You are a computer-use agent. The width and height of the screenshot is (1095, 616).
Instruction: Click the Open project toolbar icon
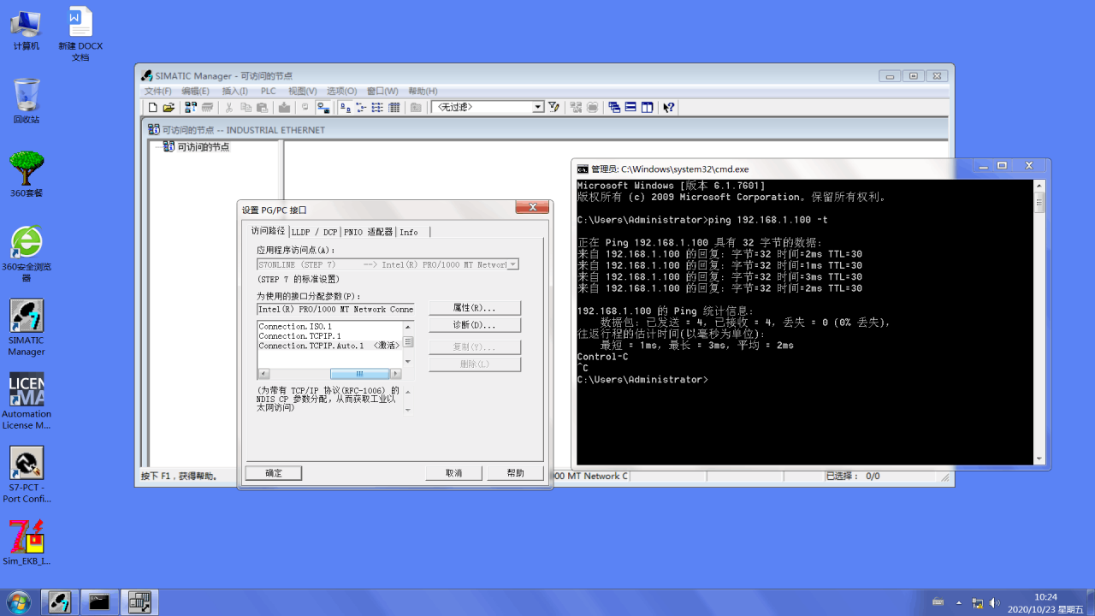point(169,107)
